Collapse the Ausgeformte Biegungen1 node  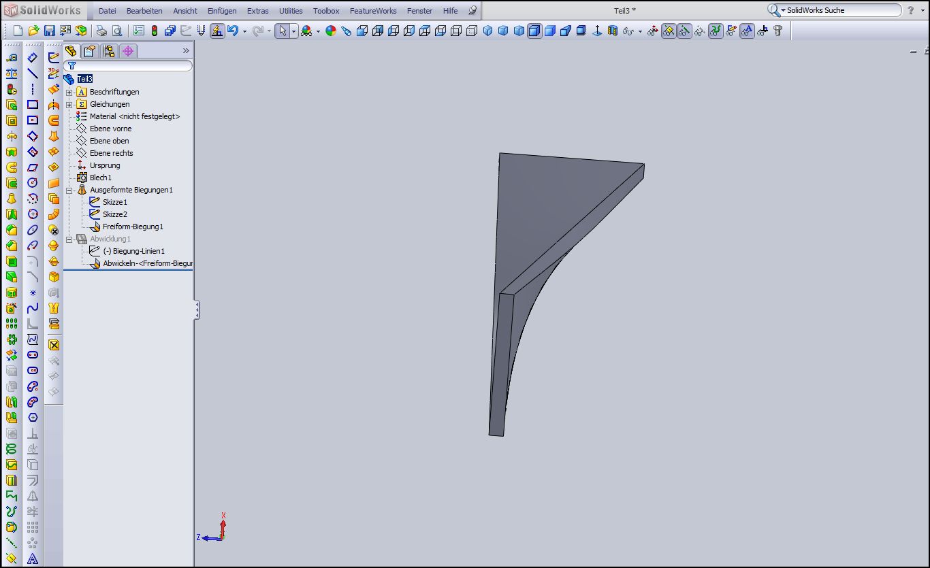[69, 190]
